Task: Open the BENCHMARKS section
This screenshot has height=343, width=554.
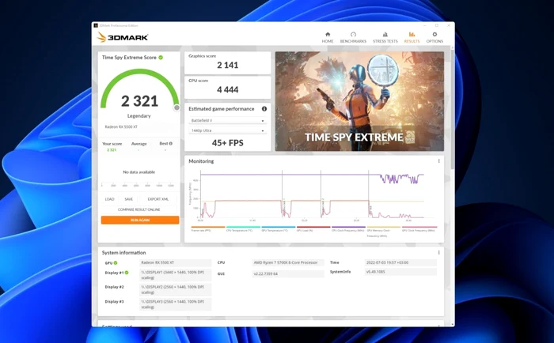Action: click(353, 37)
